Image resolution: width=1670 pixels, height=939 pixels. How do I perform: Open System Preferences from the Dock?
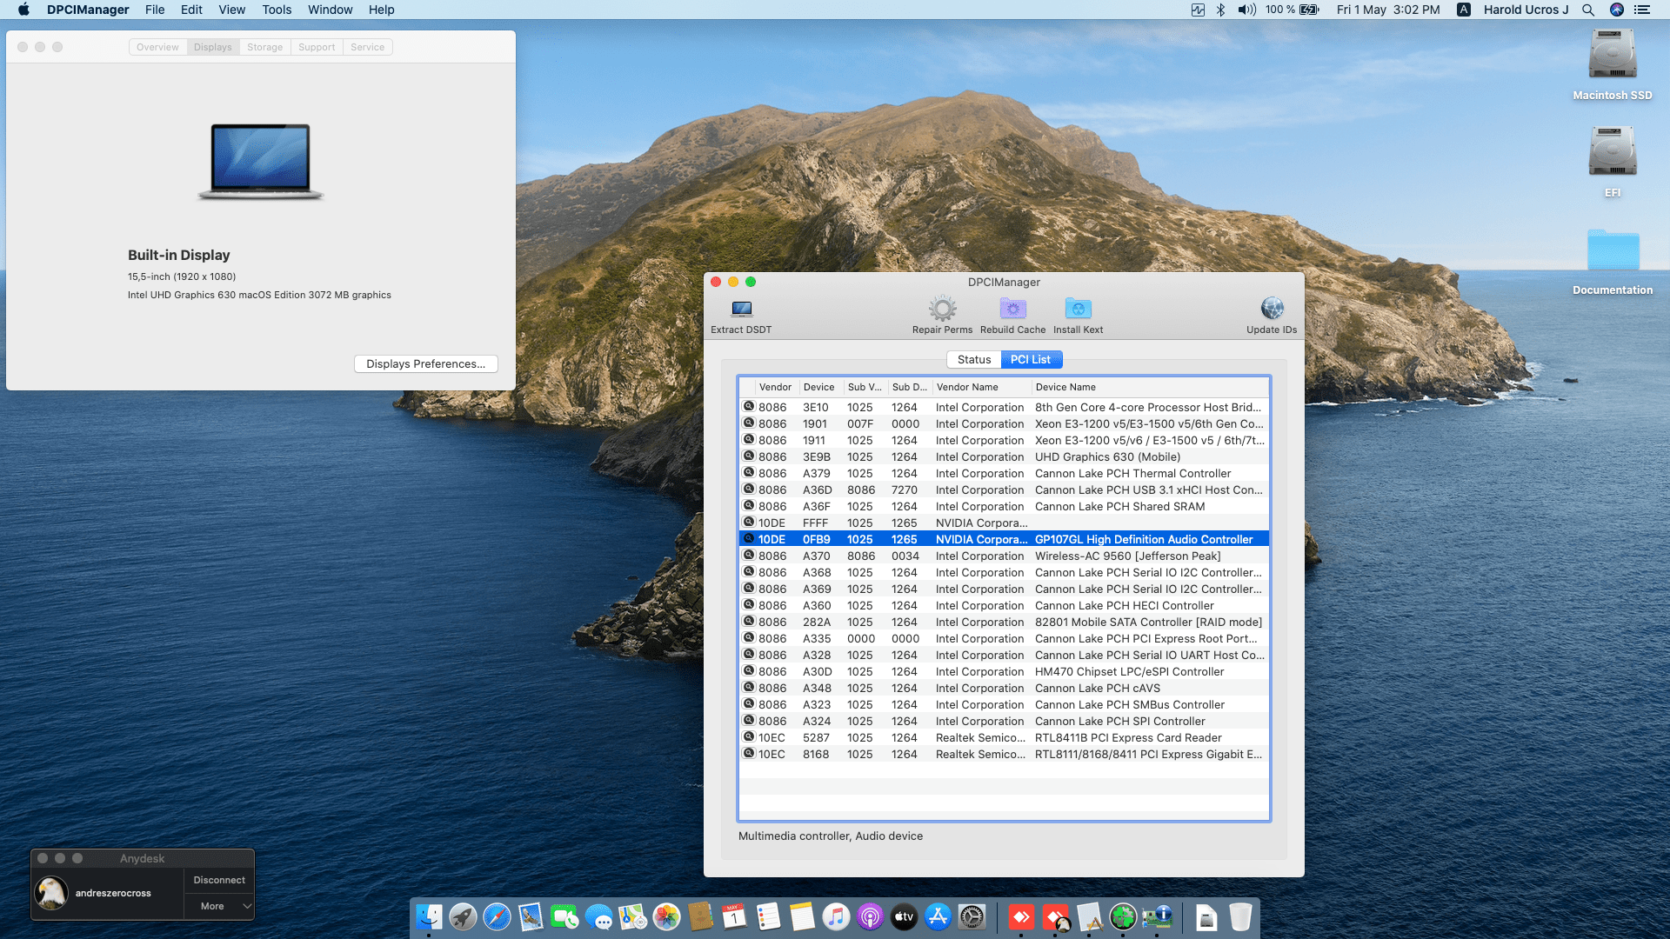click(972, 916)
